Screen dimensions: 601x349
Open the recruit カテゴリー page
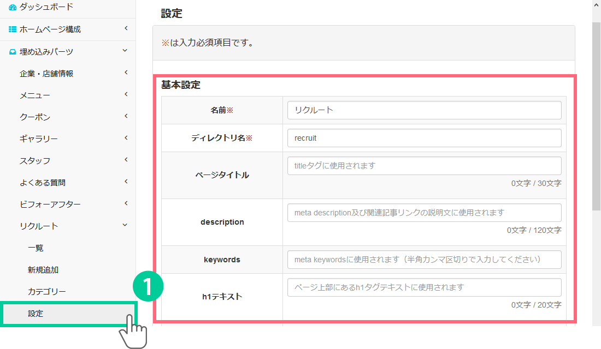(x=46, y=292)
